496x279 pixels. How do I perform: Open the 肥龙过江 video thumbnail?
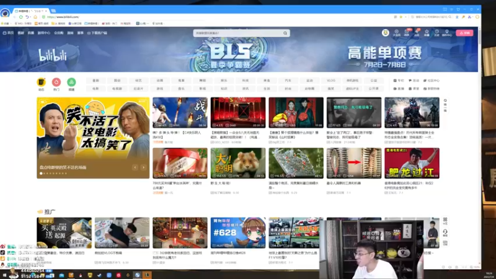(412, 163)
